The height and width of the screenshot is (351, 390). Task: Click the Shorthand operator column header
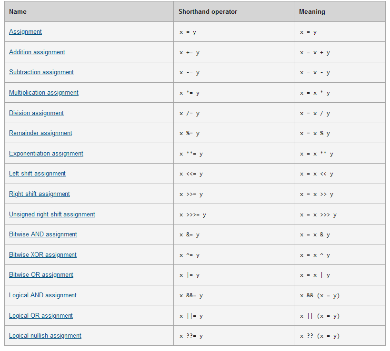[x=208, y=11]
